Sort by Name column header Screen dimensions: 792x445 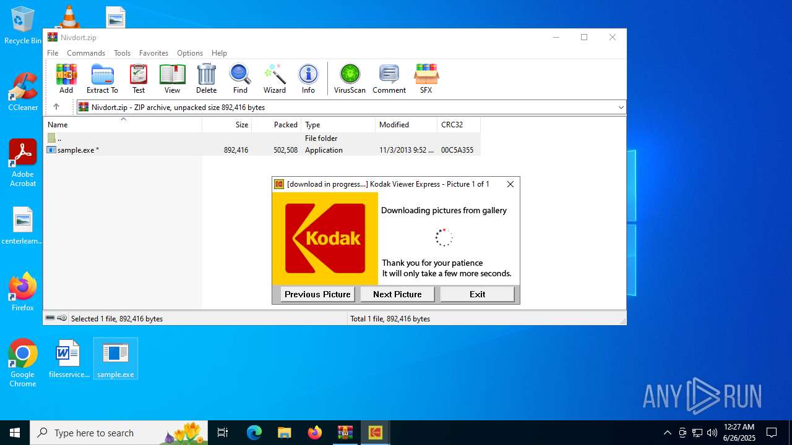123,125
